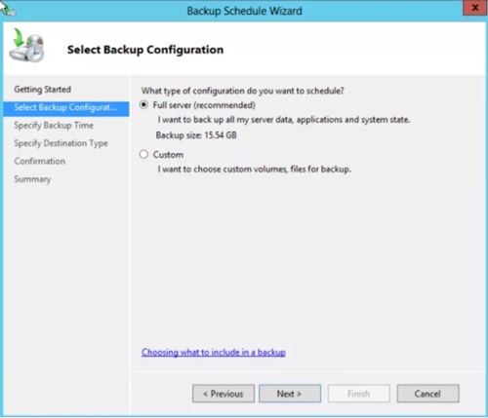This screenshot has height=418, width=488.
Task: Go to the Getting Started step
Action: [x=42, y=90]
